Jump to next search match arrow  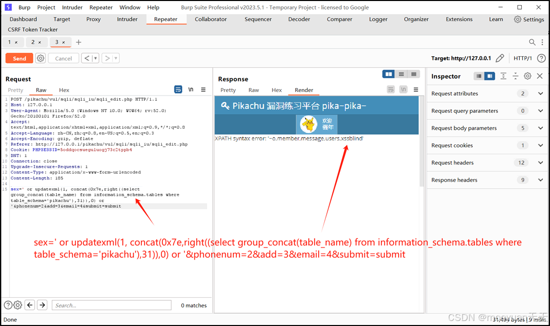(x=42, y=305)
